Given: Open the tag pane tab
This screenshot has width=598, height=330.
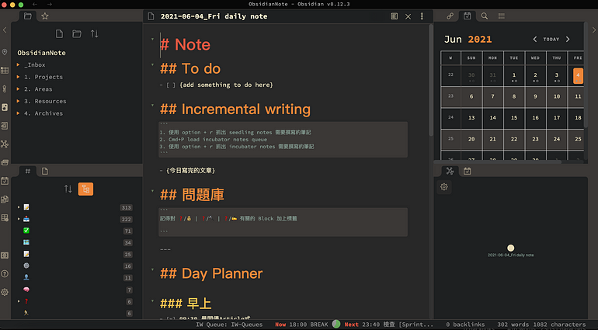Looking at the screenshot, I should pos(28,172).
